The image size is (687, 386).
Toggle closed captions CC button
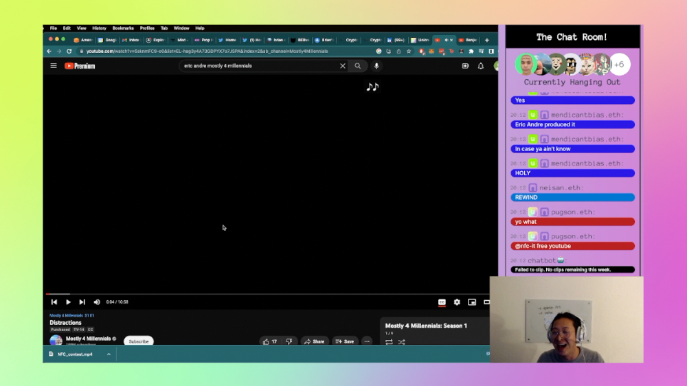pos(442,302)
